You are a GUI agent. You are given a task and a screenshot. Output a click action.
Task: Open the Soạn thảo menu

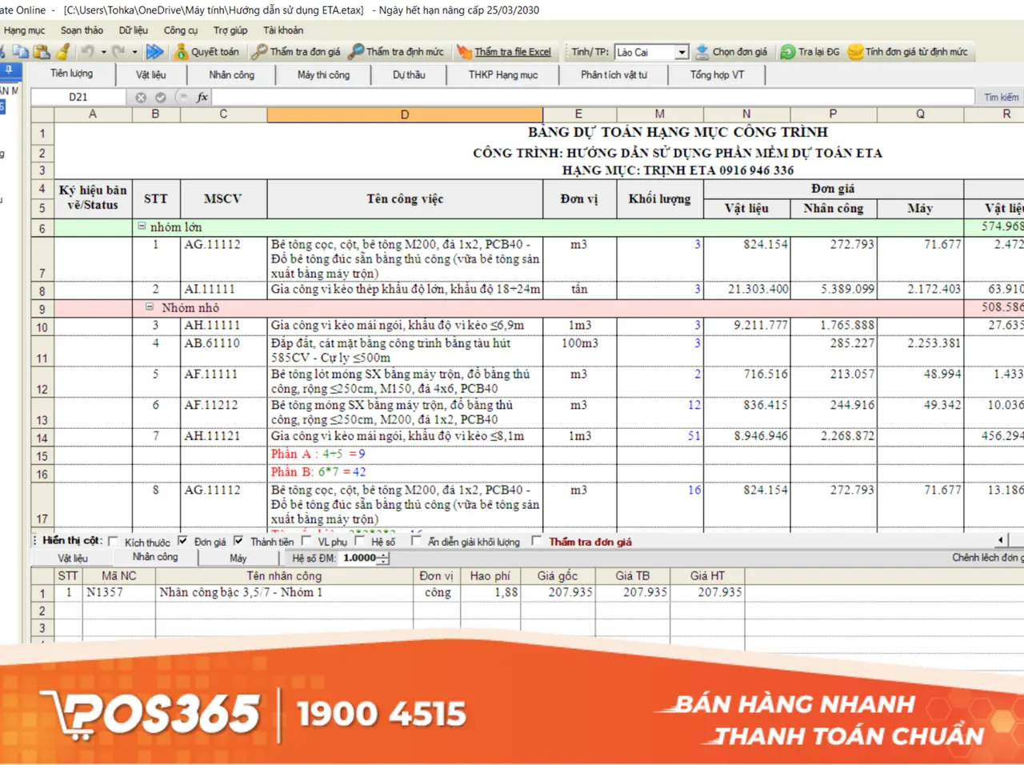pos(82,30)
